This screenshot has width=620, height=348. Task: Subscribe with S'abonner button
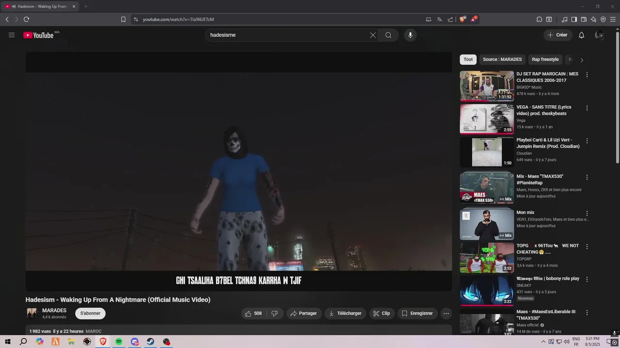click(90, 313)
